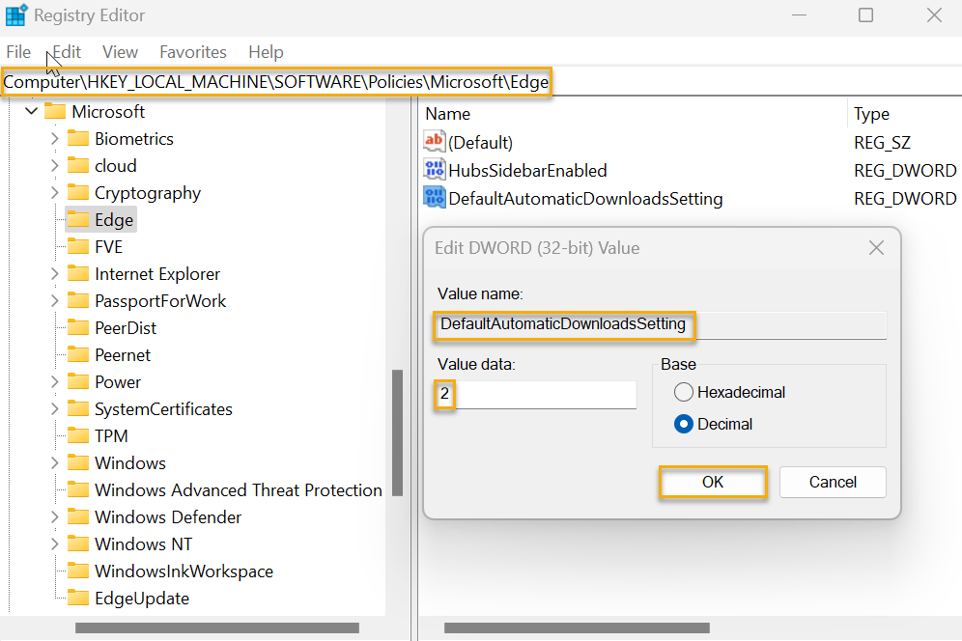Collapse the Microsoft tree node

31,111
